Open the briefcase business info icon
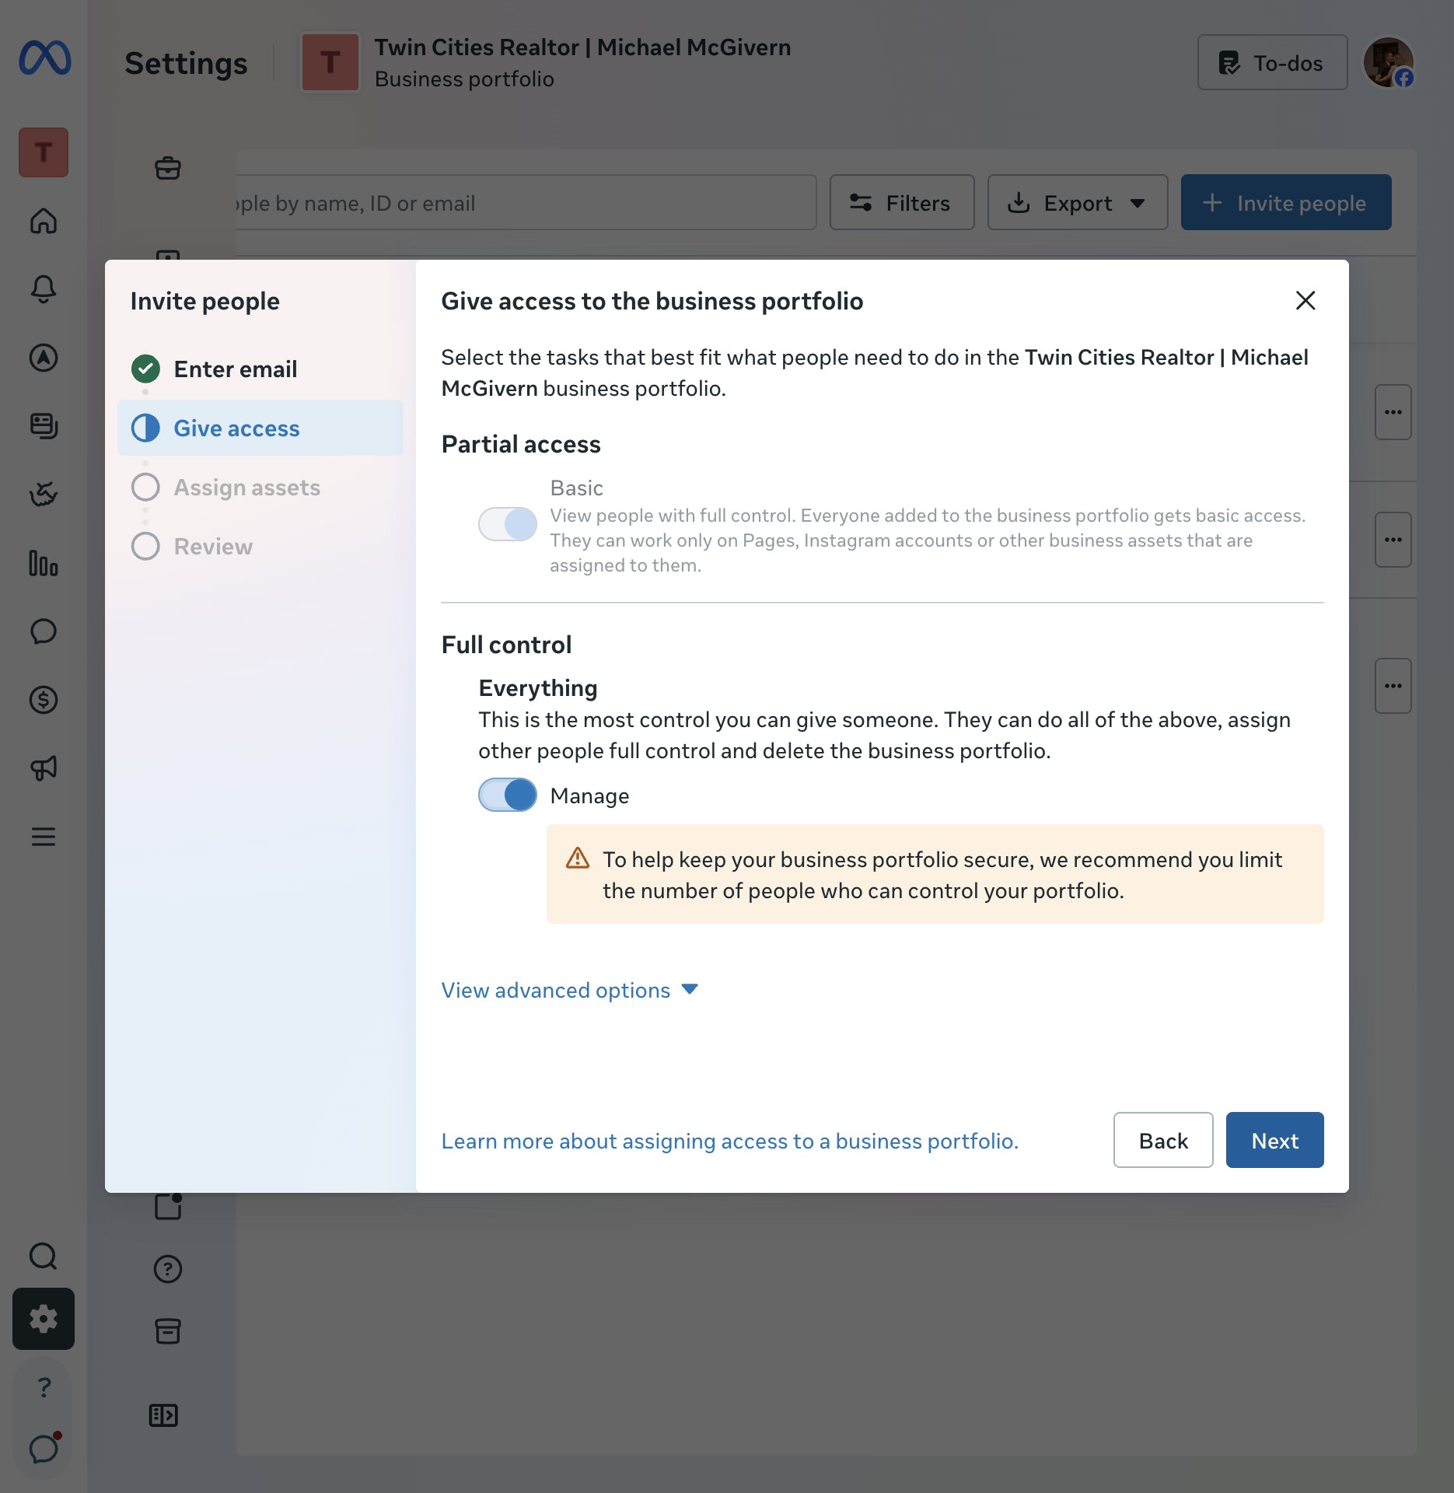 coord(168,168)
